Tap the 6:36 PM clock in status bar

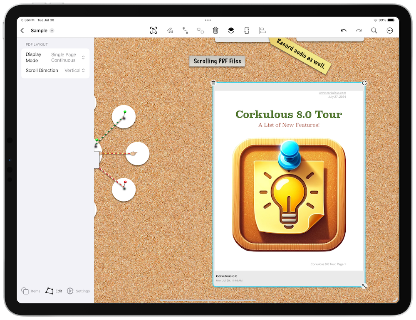click(x=28, y=20)
